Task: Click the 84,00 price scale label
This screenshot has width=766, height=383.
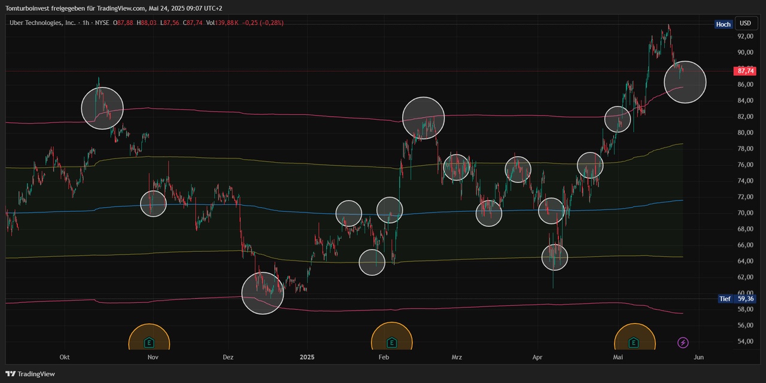Action: [x=745, y=100]
